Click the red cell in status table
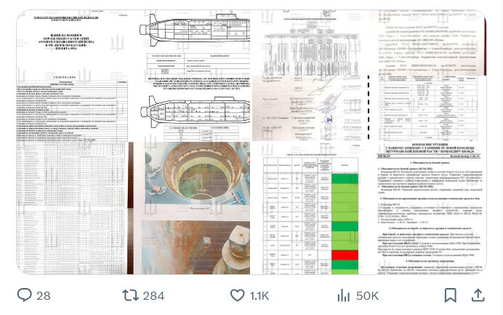This screenshot has height=315, width=503. (x=345, y=255)
